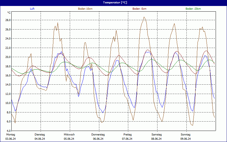Screen dimensions: 227x142
Task: Click the 'Freitag' day label
Action: tap(128, 134)
